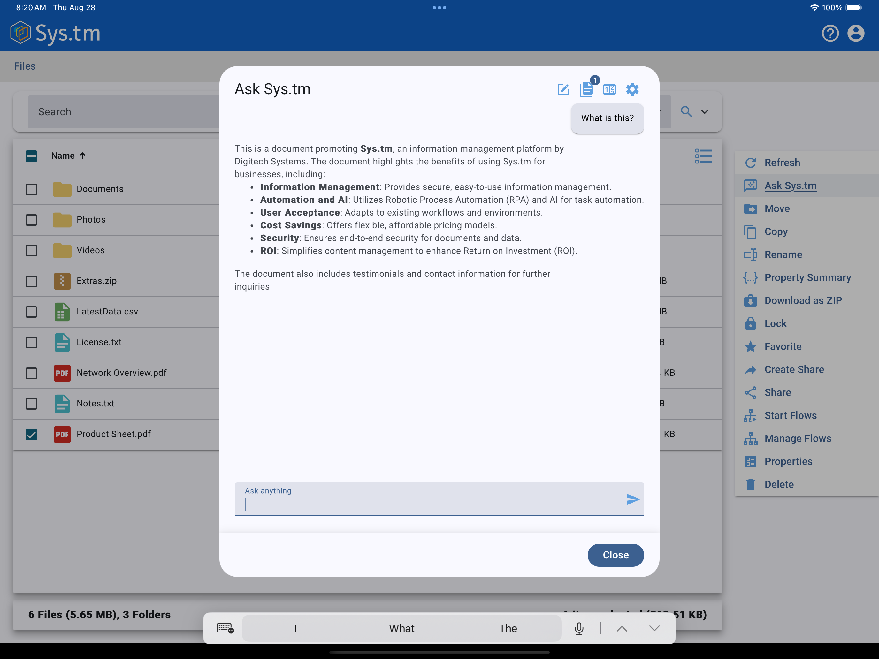879x659 pixels.
Task: Expand search options chevron
Action: coord(705,112)
